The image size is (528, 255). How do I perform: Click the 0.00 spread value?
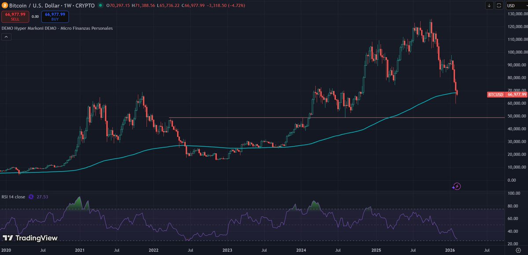[x=35, y=16]
